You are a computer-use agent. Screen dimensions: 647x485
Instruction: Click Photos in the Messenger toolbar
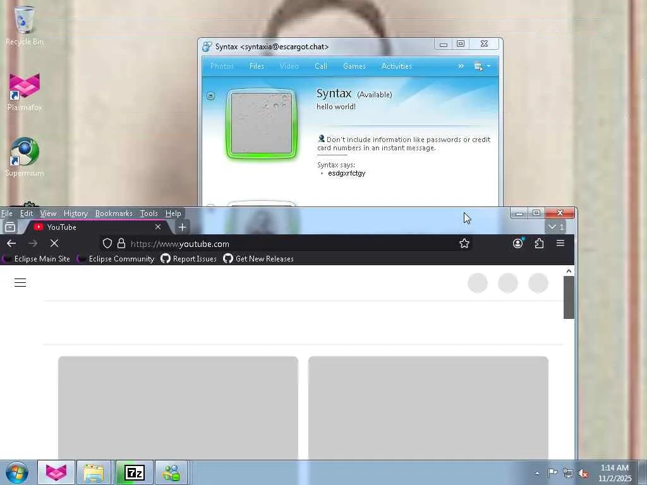point(222,66)
